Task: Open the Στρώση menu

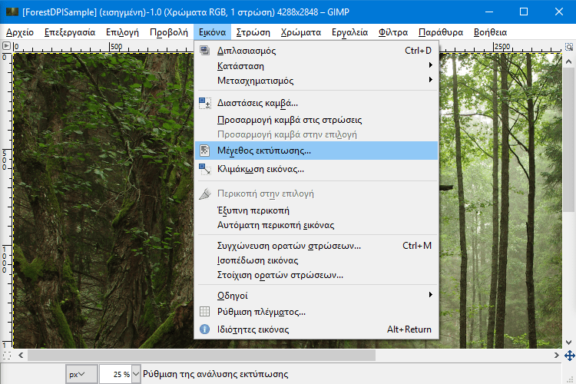Action: tap(253, 32)
